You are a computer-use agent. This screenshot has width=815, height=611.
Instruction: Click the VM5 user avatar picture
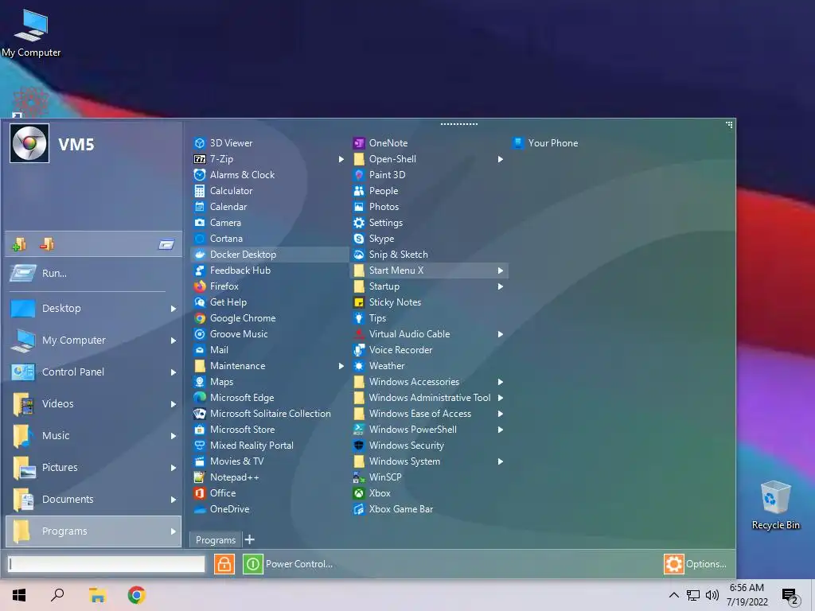click(x=29, y=143)
